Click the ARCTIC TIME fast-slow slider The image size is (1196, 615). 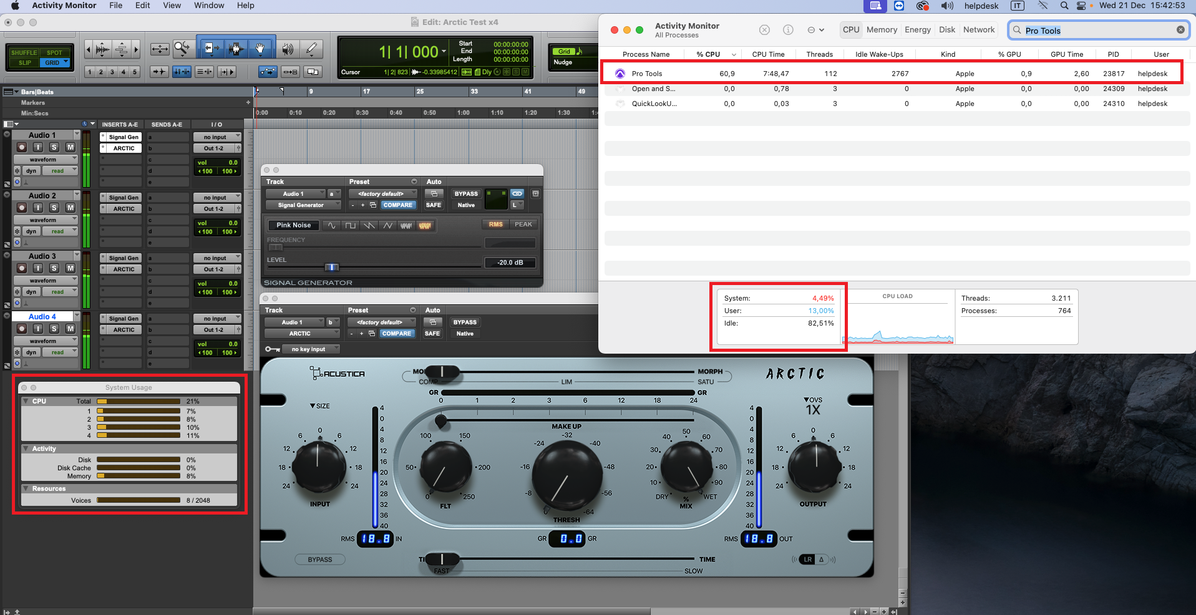click(442, 559)
